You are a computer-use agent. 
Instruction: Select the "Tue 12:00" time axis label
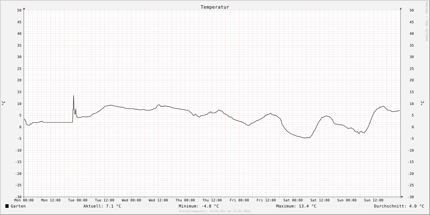pyautogui.click(x=105, y=200)
